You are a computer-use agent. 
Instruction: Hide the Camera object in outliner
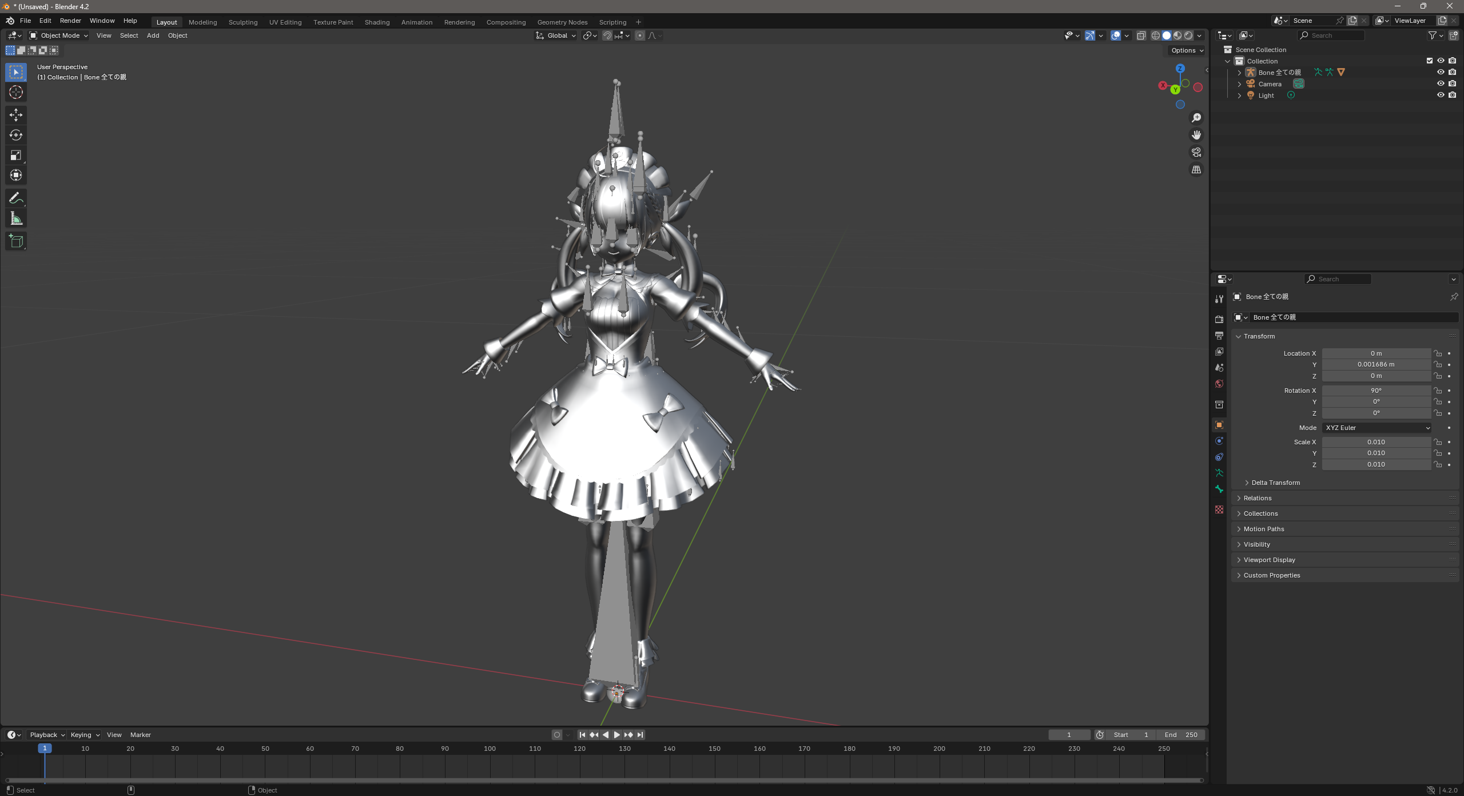[1441, 83]
